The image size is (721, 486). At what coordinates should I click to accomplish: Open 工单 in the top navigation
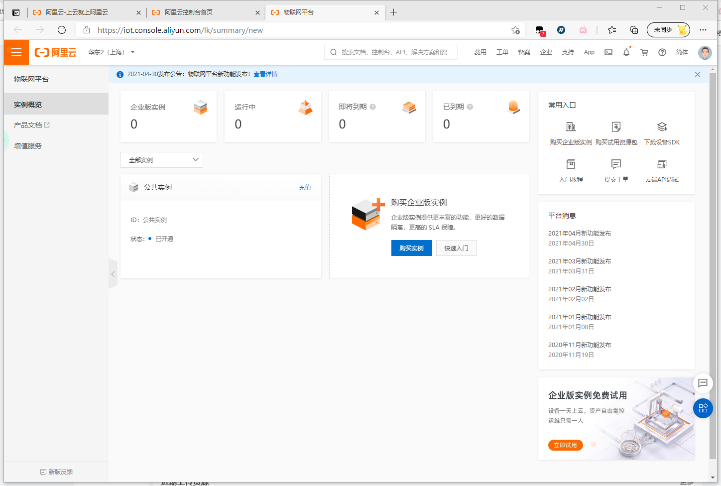502,52
